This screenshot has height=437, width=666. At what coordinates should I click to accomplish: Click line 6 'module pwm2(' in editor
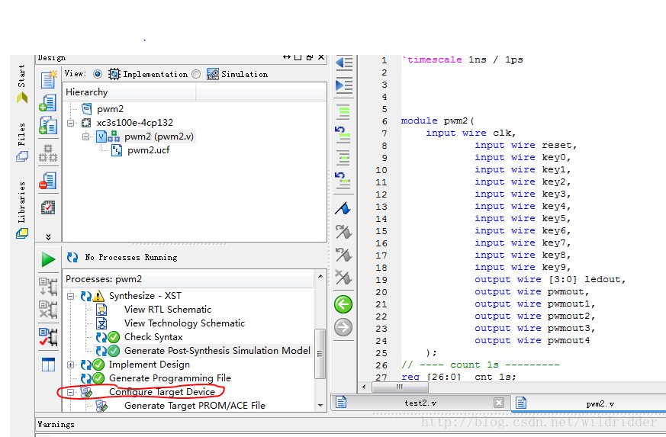437,121
